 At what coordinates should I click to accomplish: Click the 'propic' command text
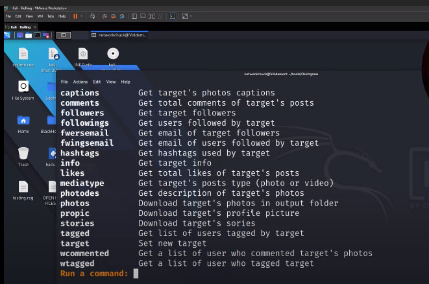[75, 213]
